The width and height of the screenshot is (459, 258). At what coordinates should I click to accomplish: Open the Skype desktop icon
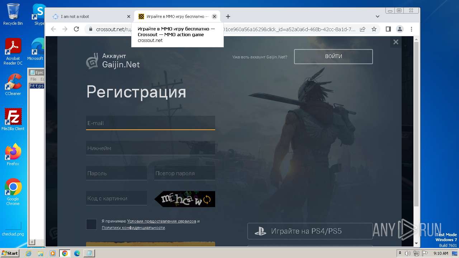tap(38, 14)
